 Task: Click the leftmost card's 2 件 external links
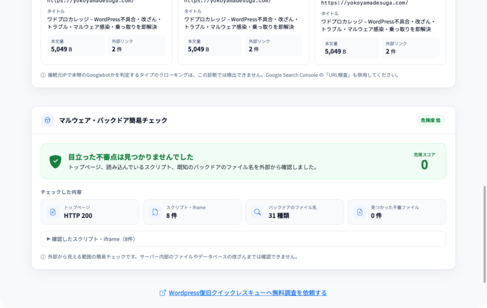[117, 49]
